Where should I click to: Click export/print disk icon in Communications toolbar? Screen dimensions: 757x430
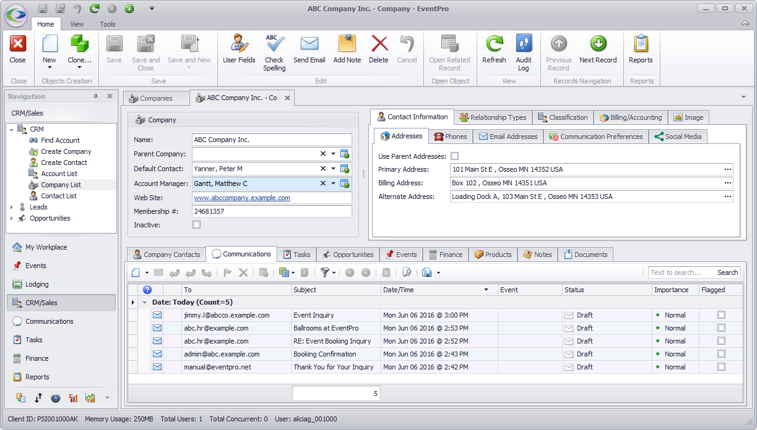(x=427, y=272)
